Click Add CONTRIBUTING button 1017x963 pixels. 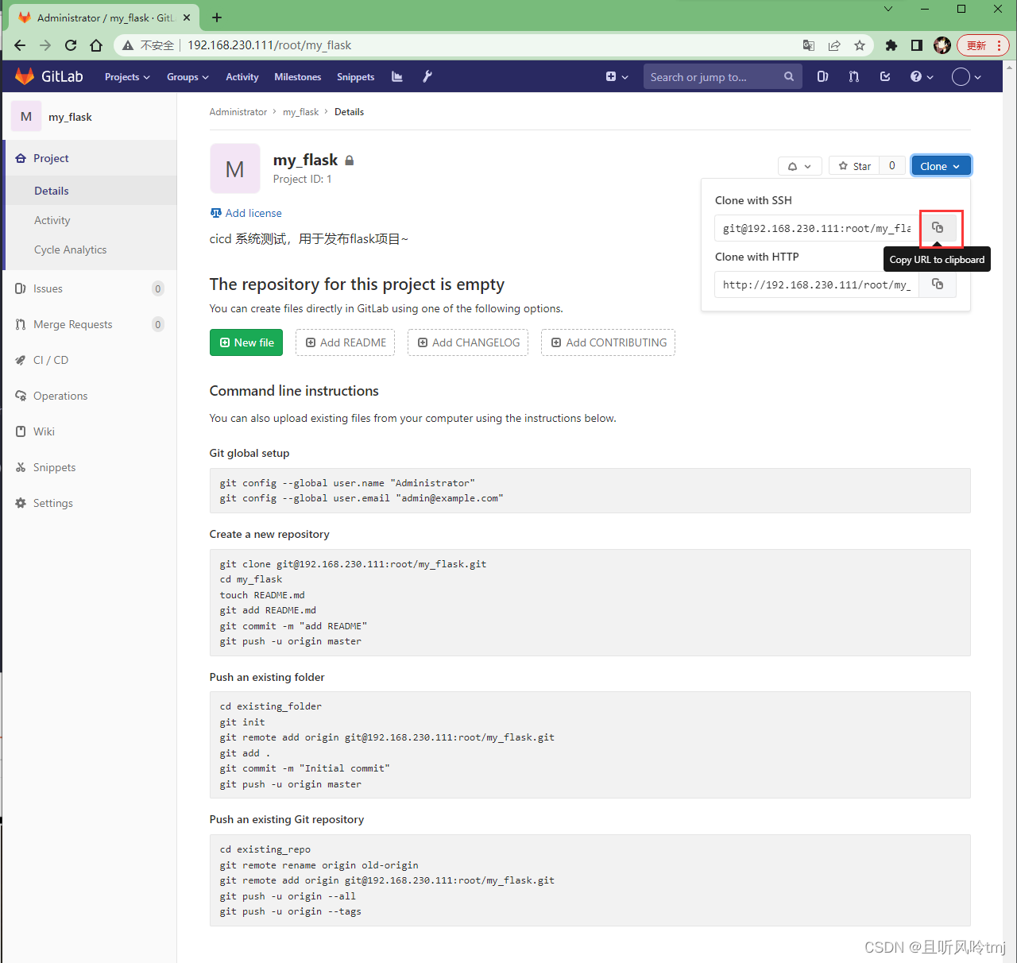[609, 342]
